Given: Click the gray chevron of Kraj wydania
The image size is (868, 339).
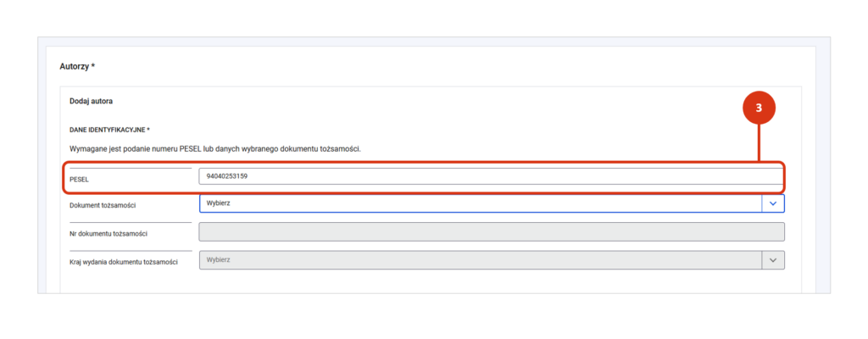Looking at the screenshot, I should (x=773, y=260).
